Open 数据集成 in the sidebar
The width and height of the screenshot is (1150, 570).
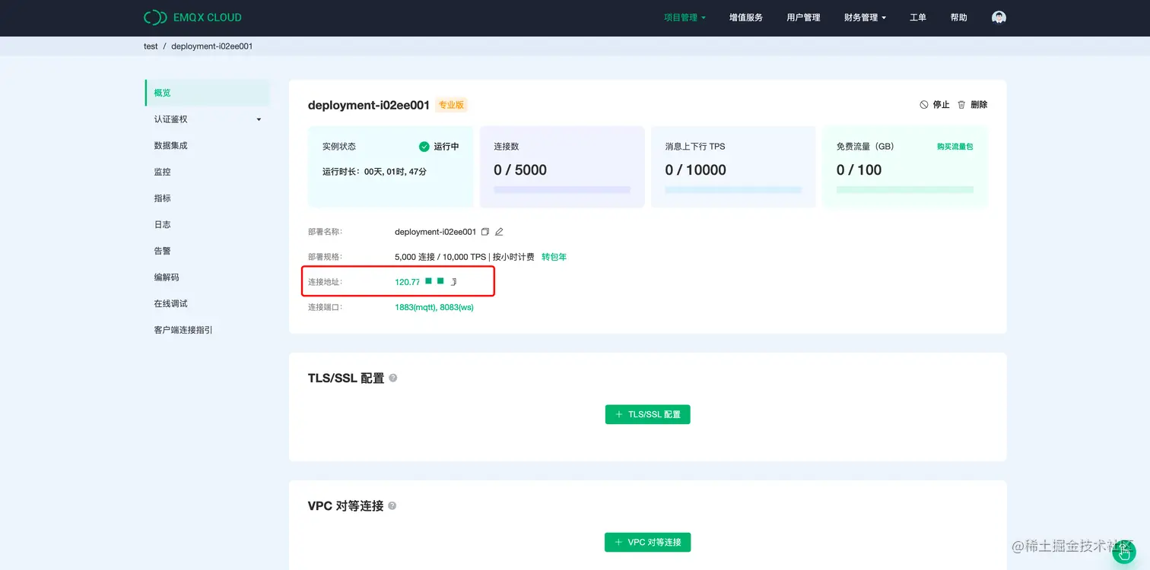pyautogui.click(x=170, y=145)
